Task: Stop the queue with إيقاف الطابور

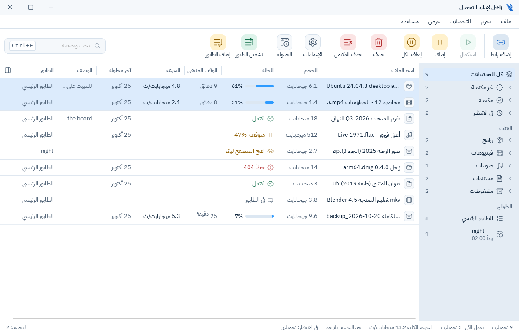Action: [218, 42]
